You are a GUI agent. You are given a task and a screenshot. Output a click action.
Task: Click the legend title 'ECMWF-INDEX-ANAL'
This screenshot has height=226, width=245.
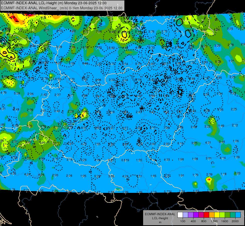coord(160,214)
